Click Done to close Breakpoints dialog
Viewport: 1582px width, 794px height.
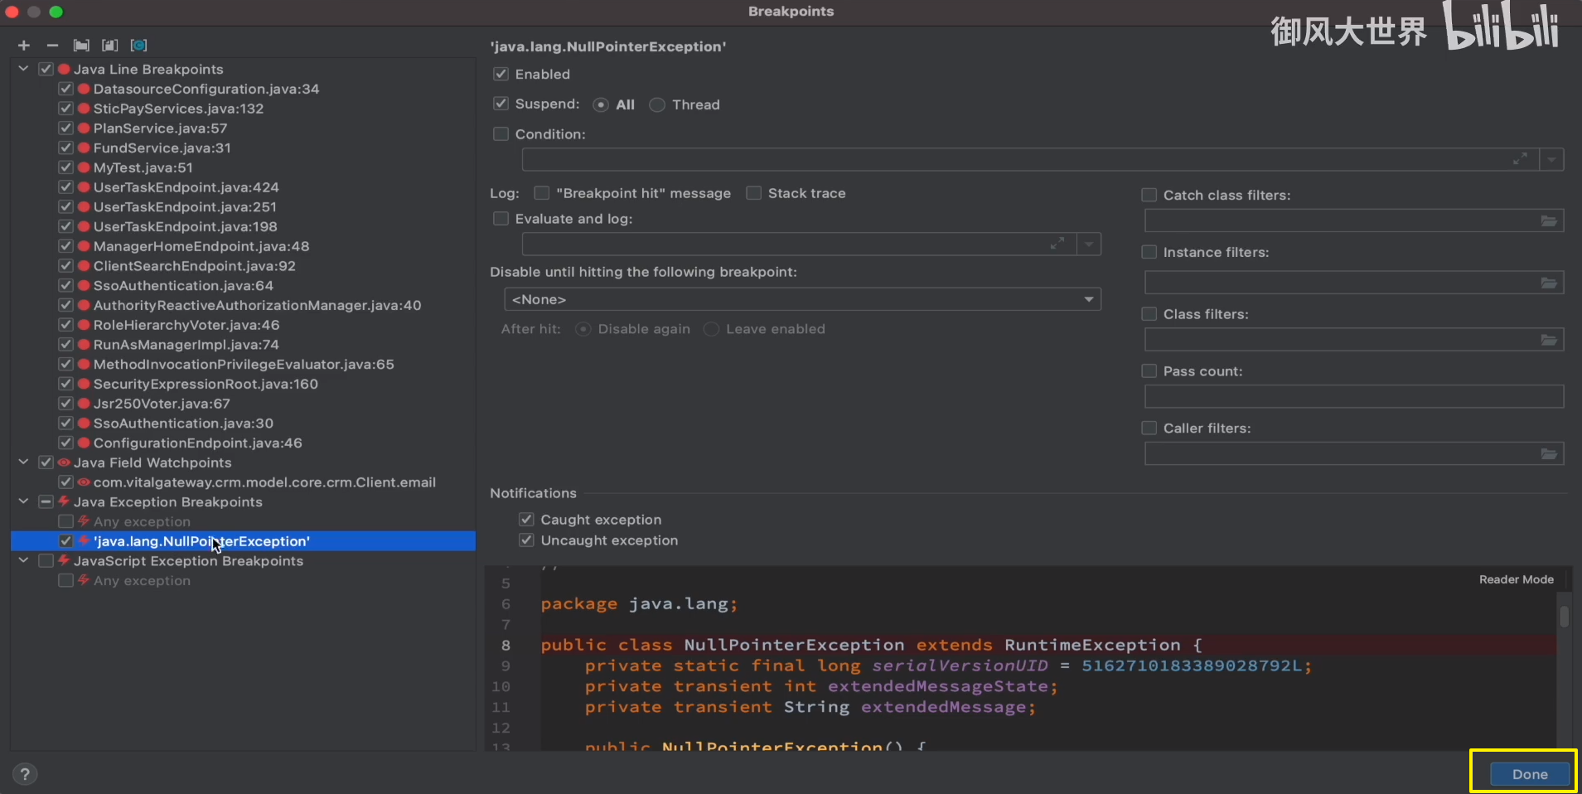tap(1530, 774)
